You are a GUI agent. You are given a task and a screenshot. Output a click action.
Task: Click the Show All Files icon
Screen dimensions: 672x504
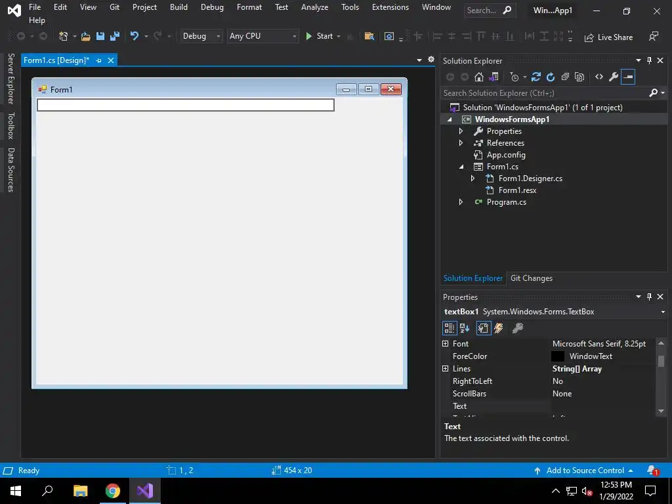pyautogui.click(x=579, y=77)
